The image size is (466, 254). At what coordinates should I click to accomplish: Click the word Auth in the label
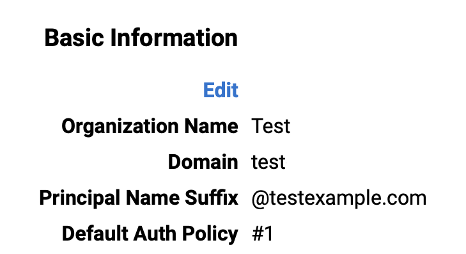155,234
